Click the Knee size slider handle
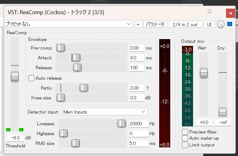 click(x=61, y=98)
